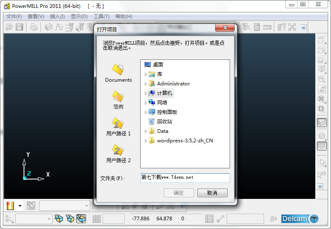Click the Start and End Point toolbar icon
The height and width of the screenshot is (229, 331).
point(80,27)
